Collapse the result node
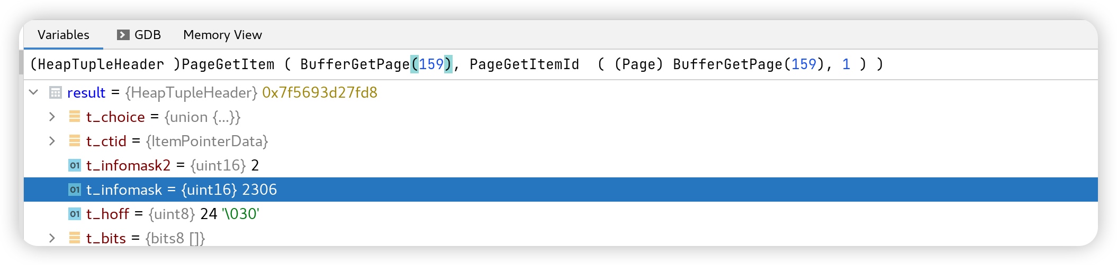This screenshot has height=265, width=1117. click(x=34, y=92)
